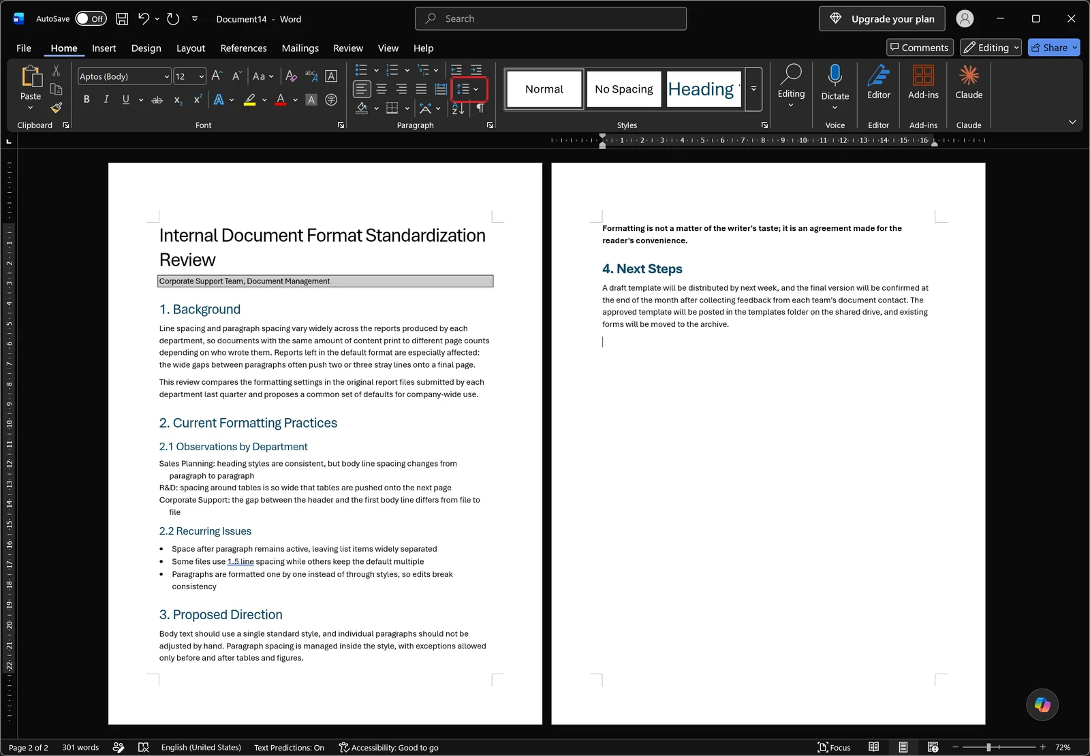The image size is (1090, 756).
Task: Sort text using the A-Z sort icon
Action: (458, 108)
